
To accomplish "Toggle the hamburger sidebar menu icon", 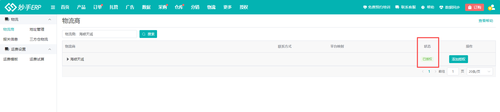I will 53,7.
